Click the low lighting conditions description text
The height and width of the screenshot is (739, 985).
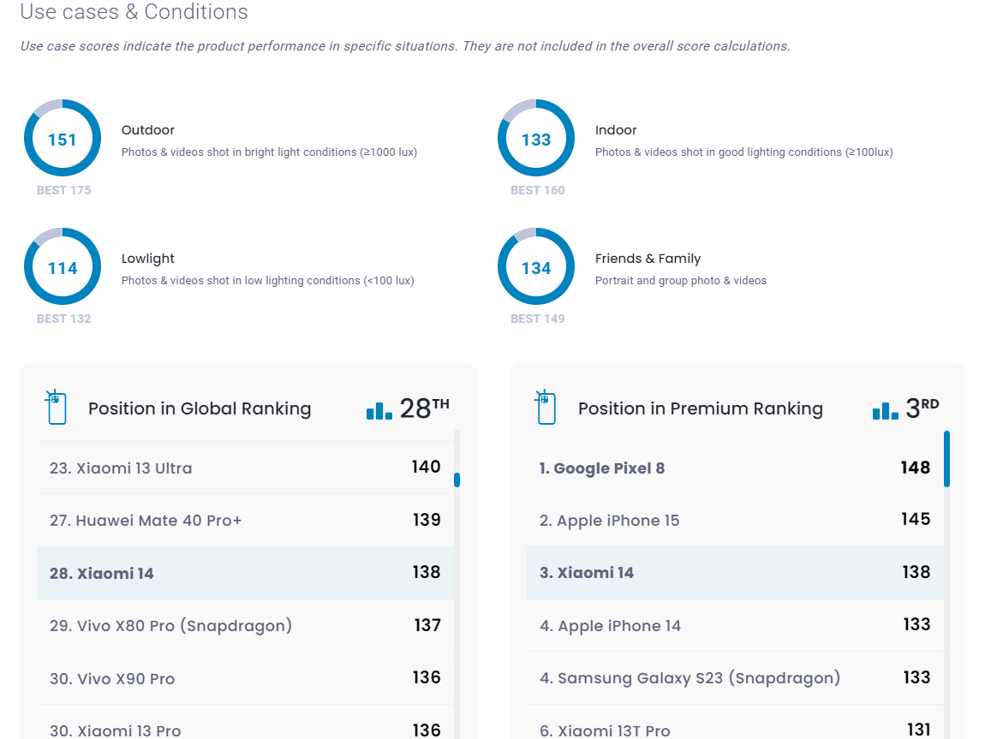coord(267,281)
